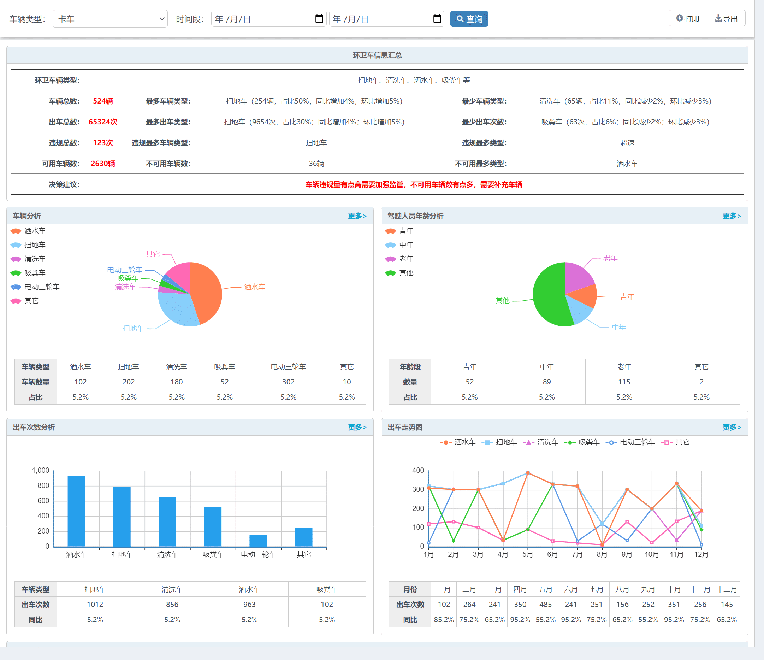Open 更多> link in 驾驶人员年龄分析 panel
764x660 pixels.
tap(732, 216)
